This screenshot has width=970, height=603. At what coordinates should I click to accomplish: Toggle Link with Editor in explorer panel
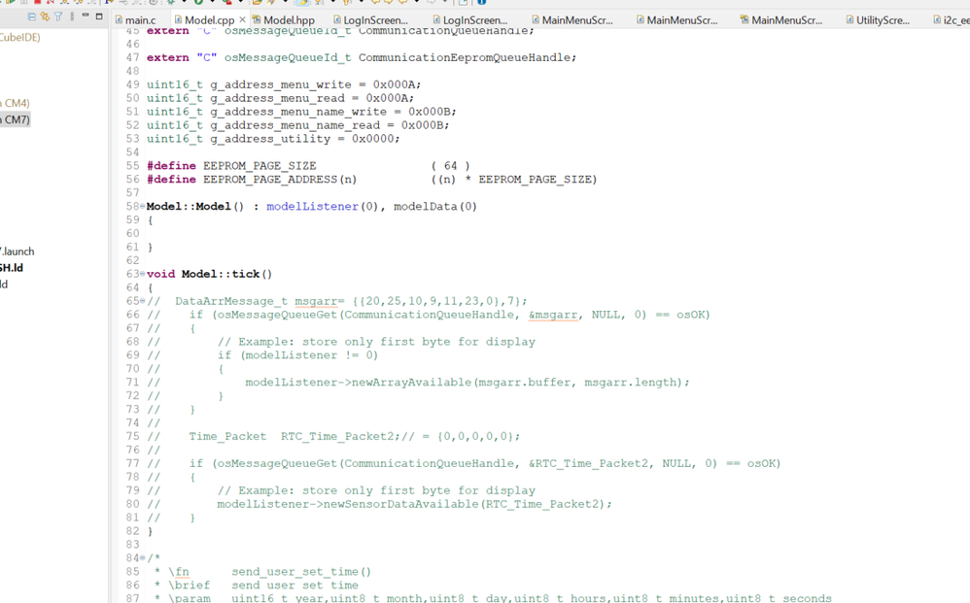pyautogui.click(x=45, y=17)
